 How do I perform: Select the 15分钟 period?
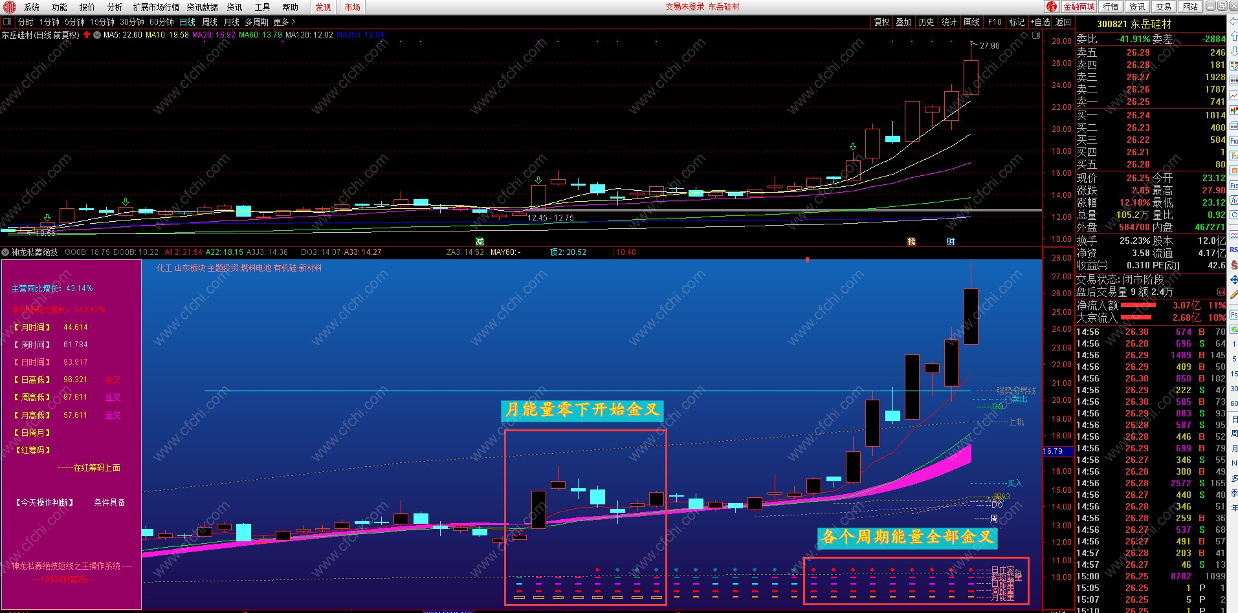tap(102, 22)
